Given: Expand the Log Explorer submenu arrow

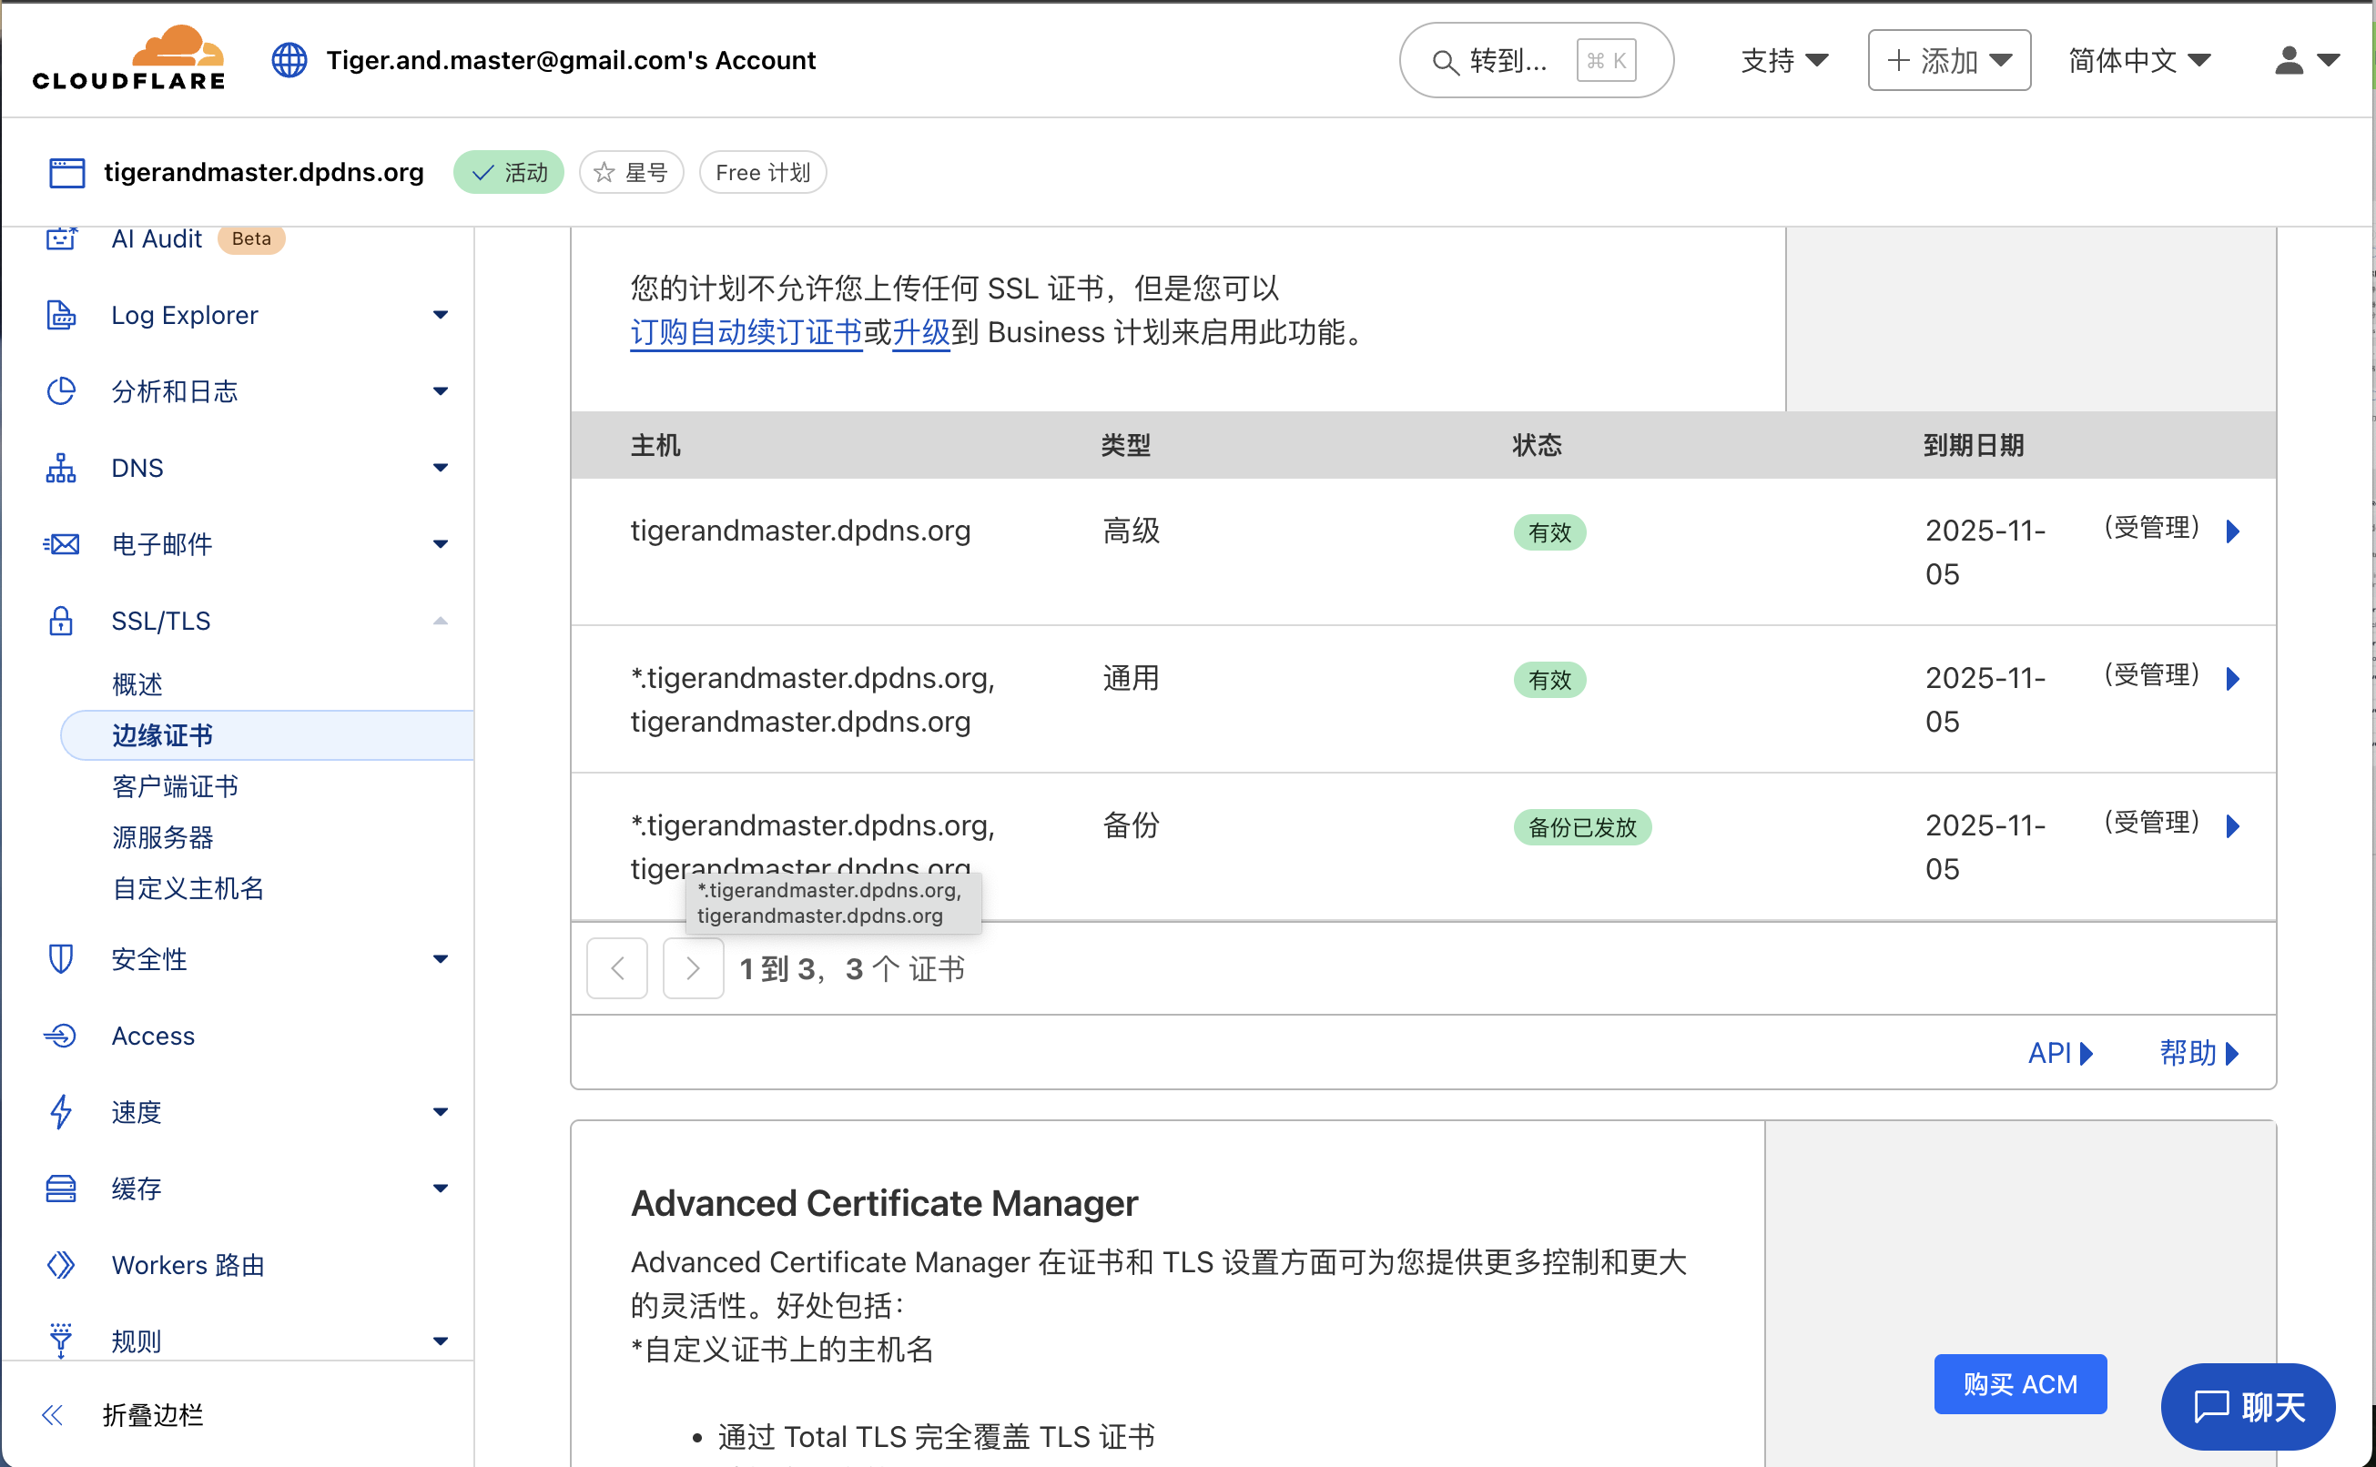Looking at the screenshot, I should click(441, 315).
